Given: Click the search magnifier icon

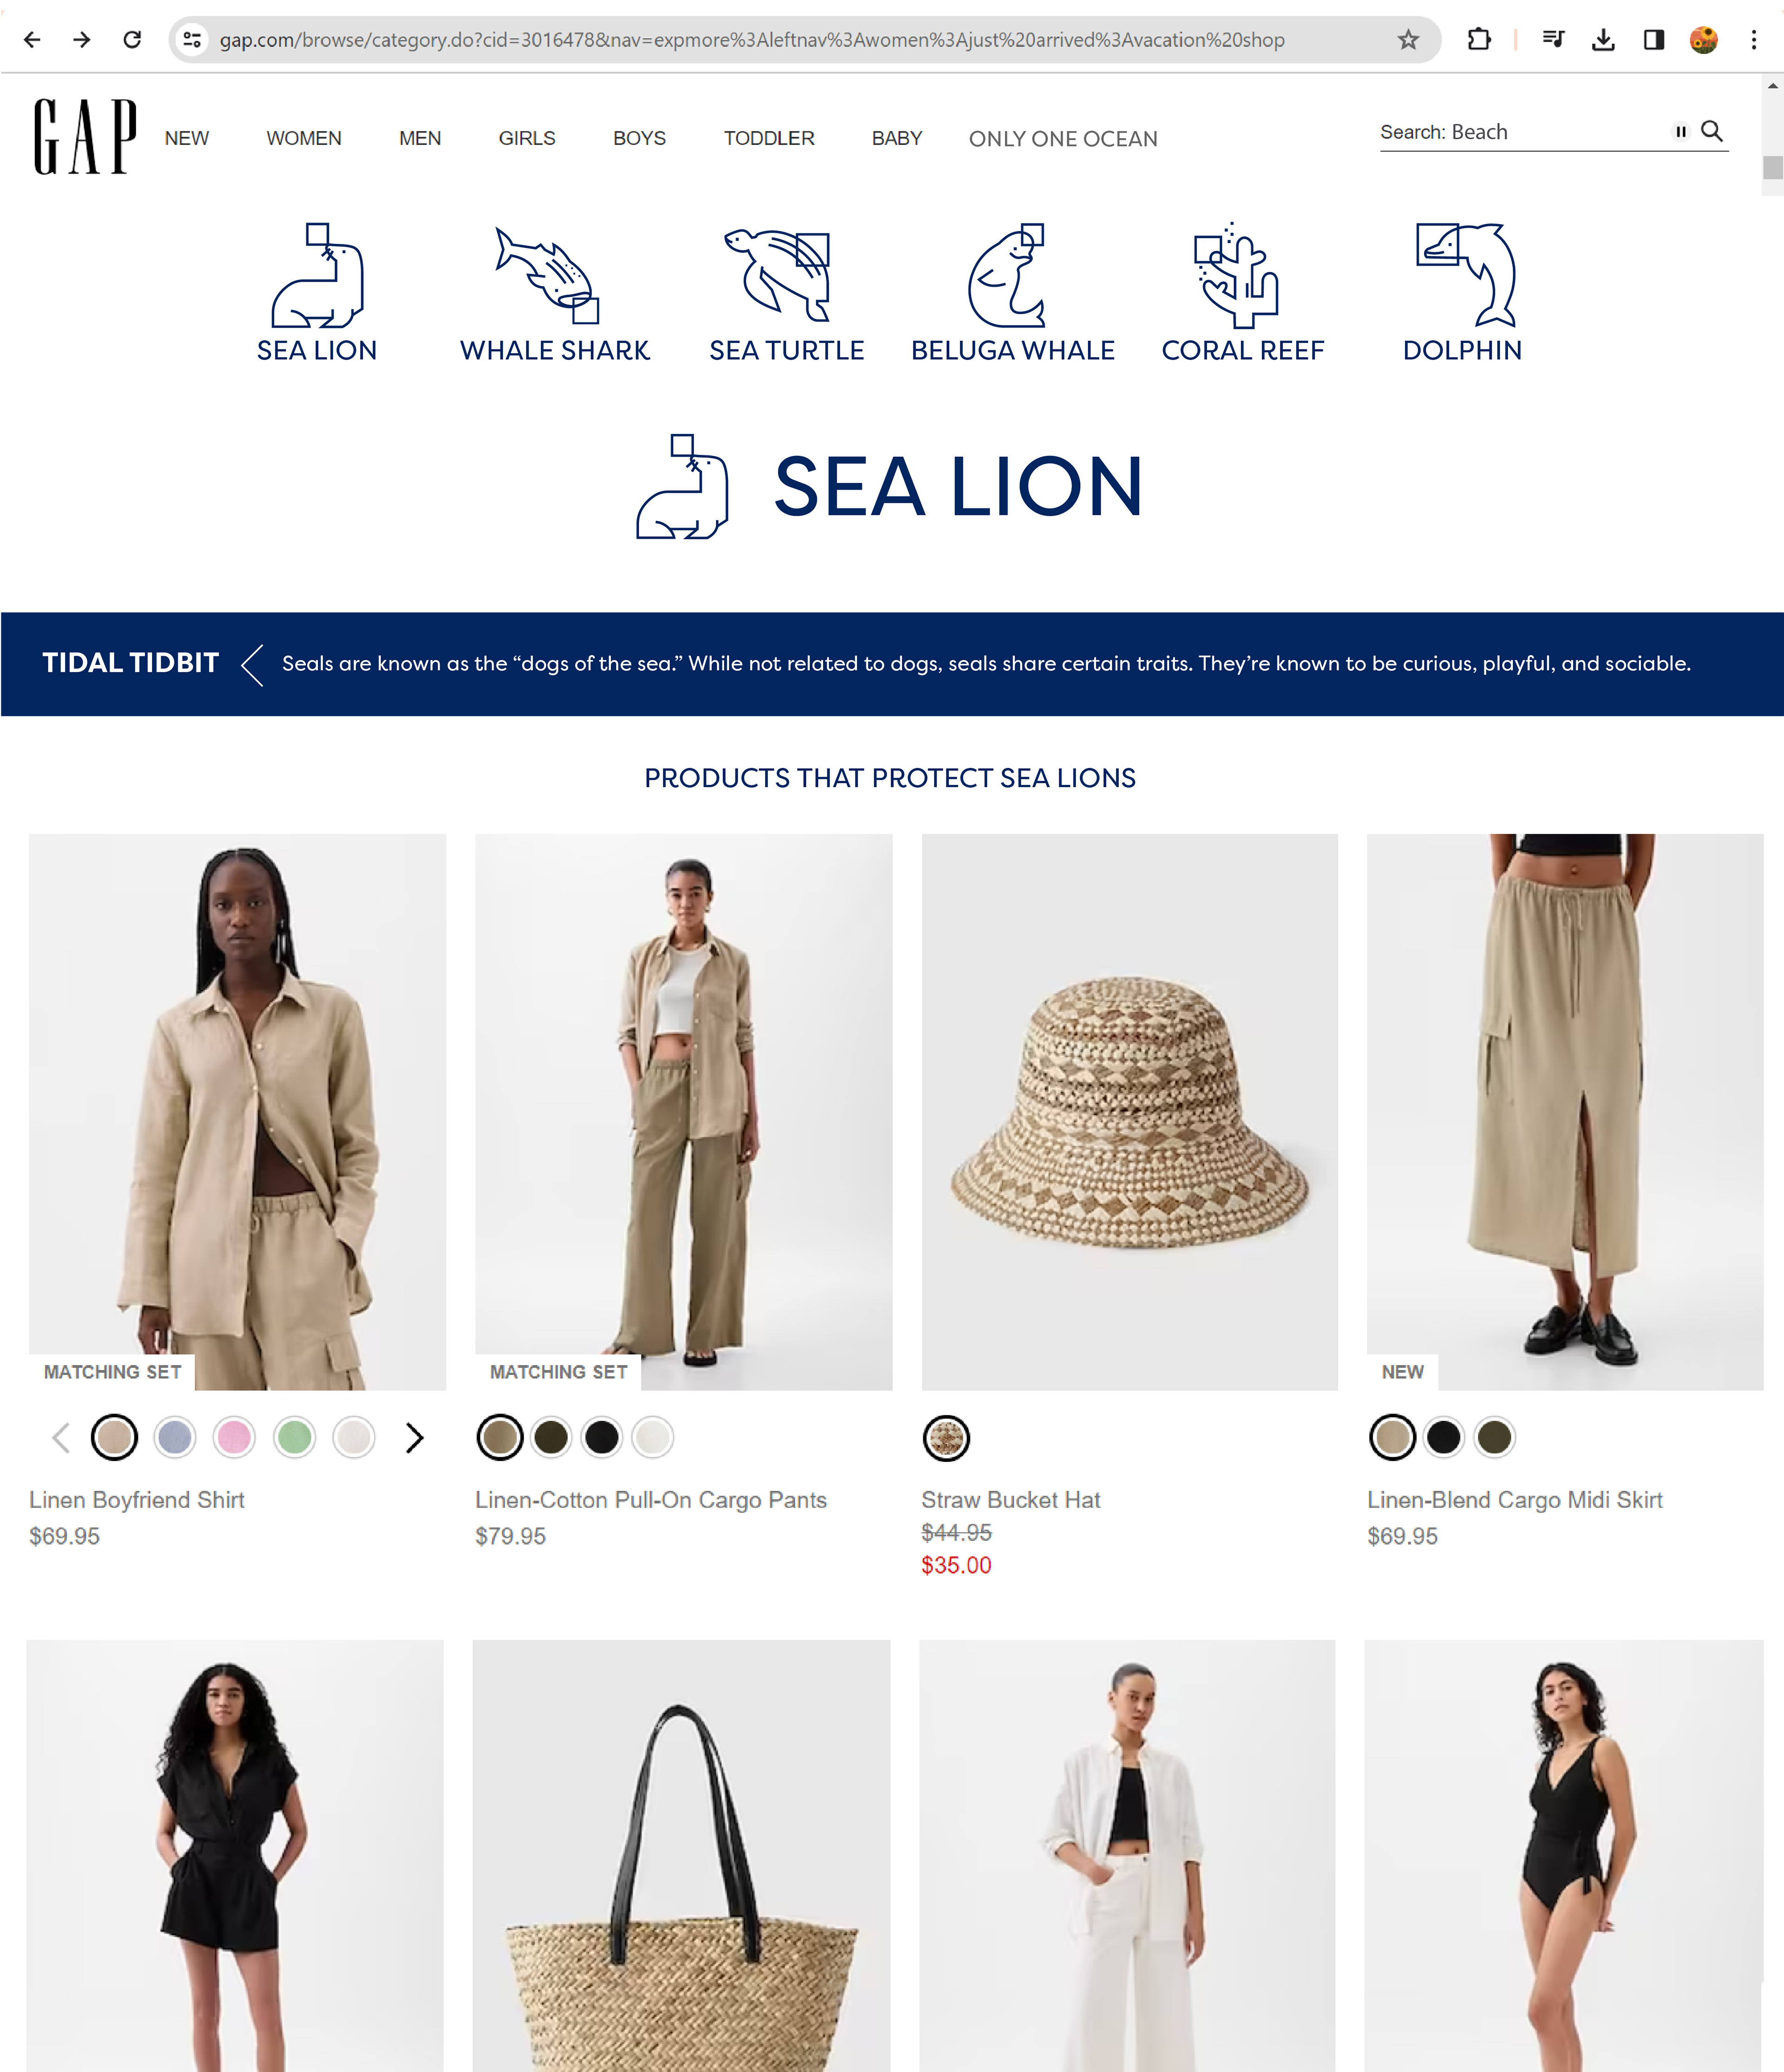Looking at the screenshot, I should click(1712, 131).
